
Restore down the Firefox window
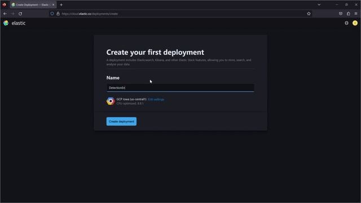point(346,5)
